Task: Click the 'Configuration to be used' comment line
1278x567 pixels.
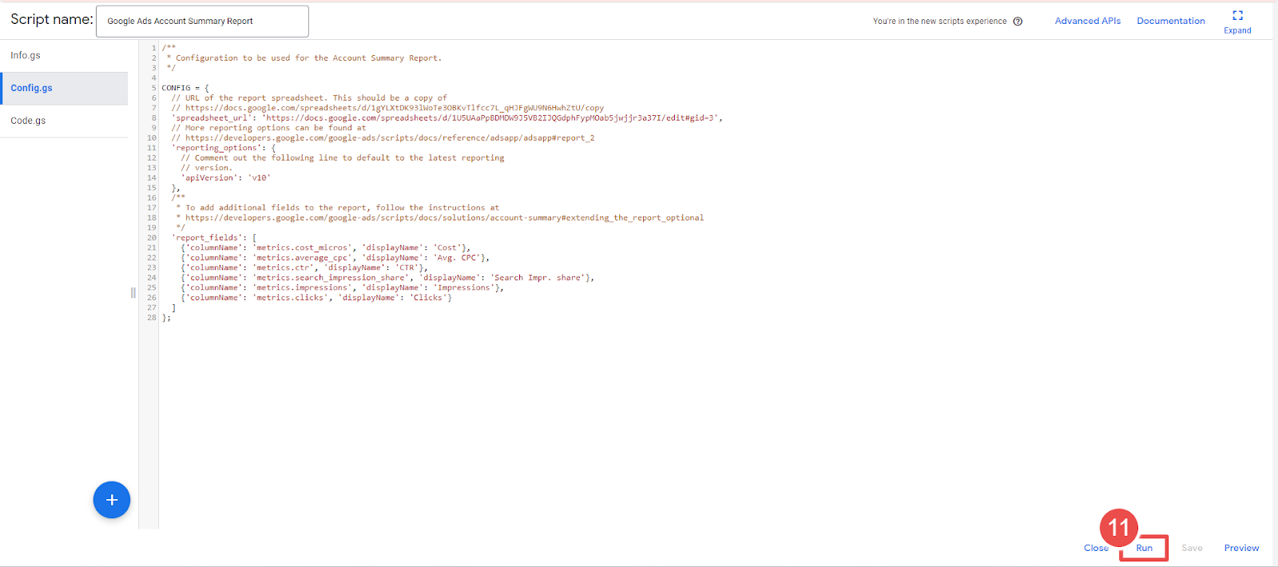Action: click(x=304, y=57)
